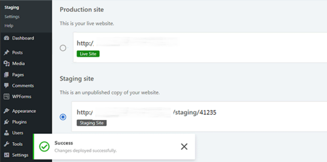Click the Comments speech bubble icon
327x162 pixels.
[6, 86]
